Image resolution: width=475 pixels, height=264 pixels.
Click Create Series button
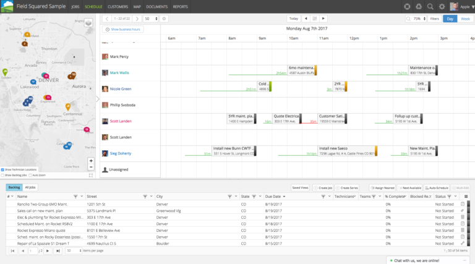[347, 188]
